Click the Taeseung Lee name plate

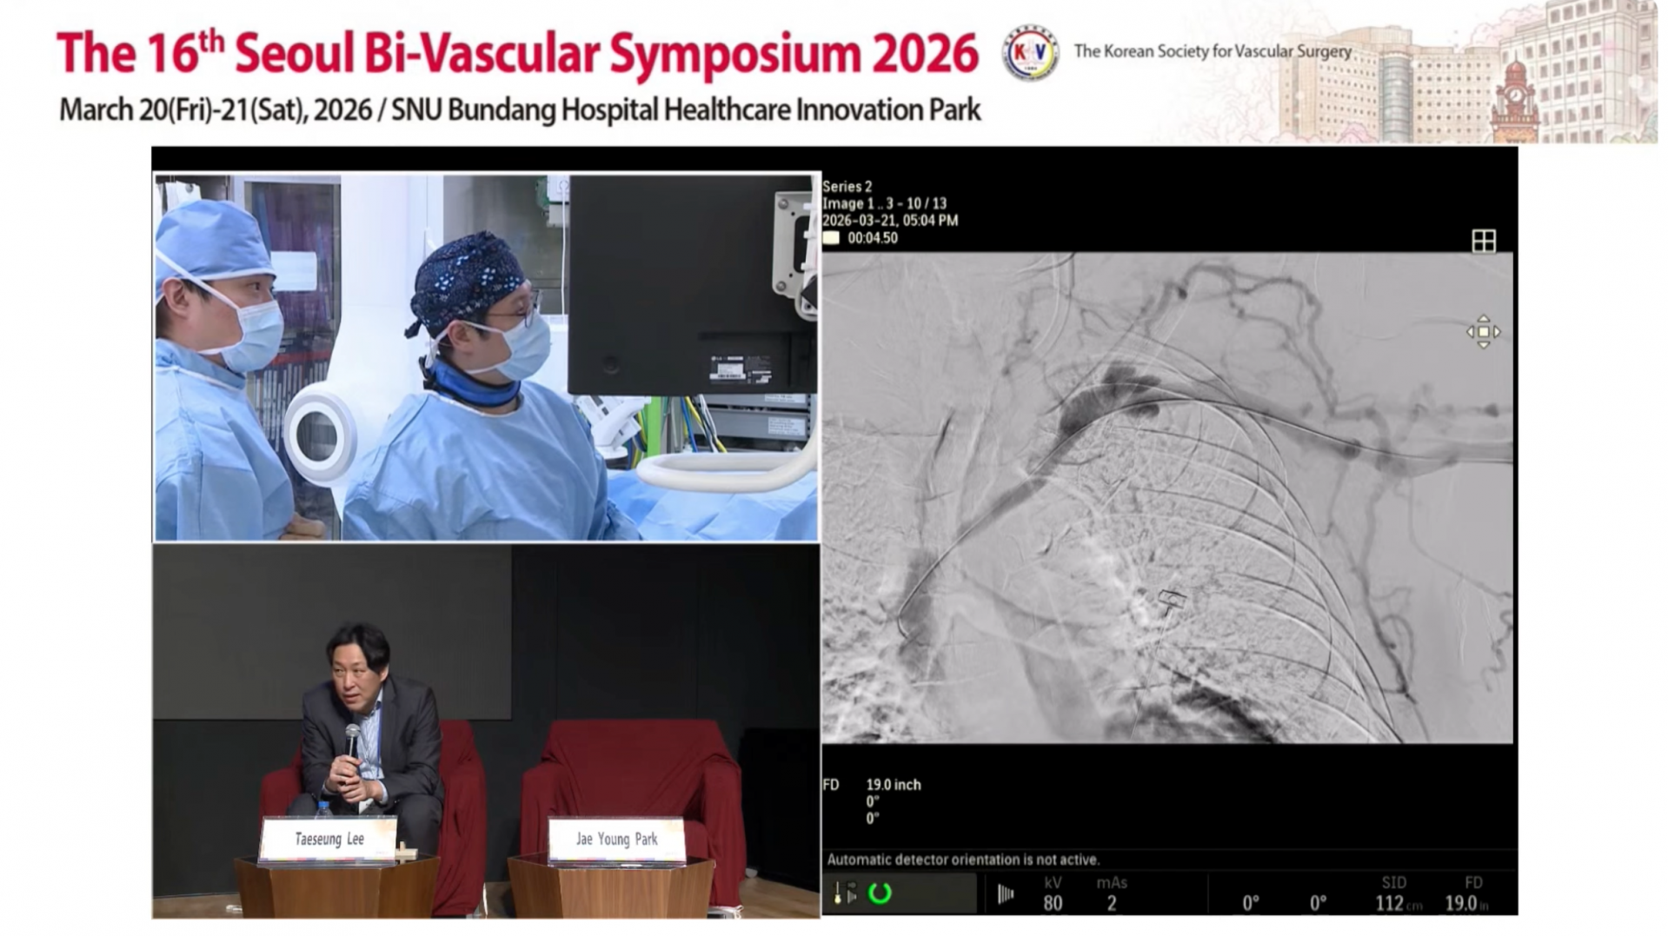click(x=329, y=840)
